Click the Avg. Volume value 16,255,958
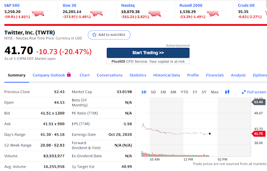This screenshot has width=267, height=171. click(54, 167)
